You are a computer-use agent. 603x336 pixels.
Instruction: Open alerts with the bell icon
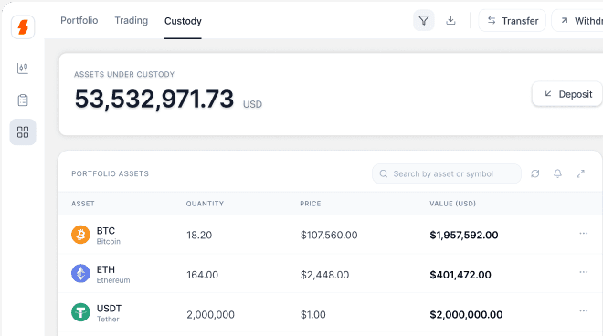click(x=557, y=173)
